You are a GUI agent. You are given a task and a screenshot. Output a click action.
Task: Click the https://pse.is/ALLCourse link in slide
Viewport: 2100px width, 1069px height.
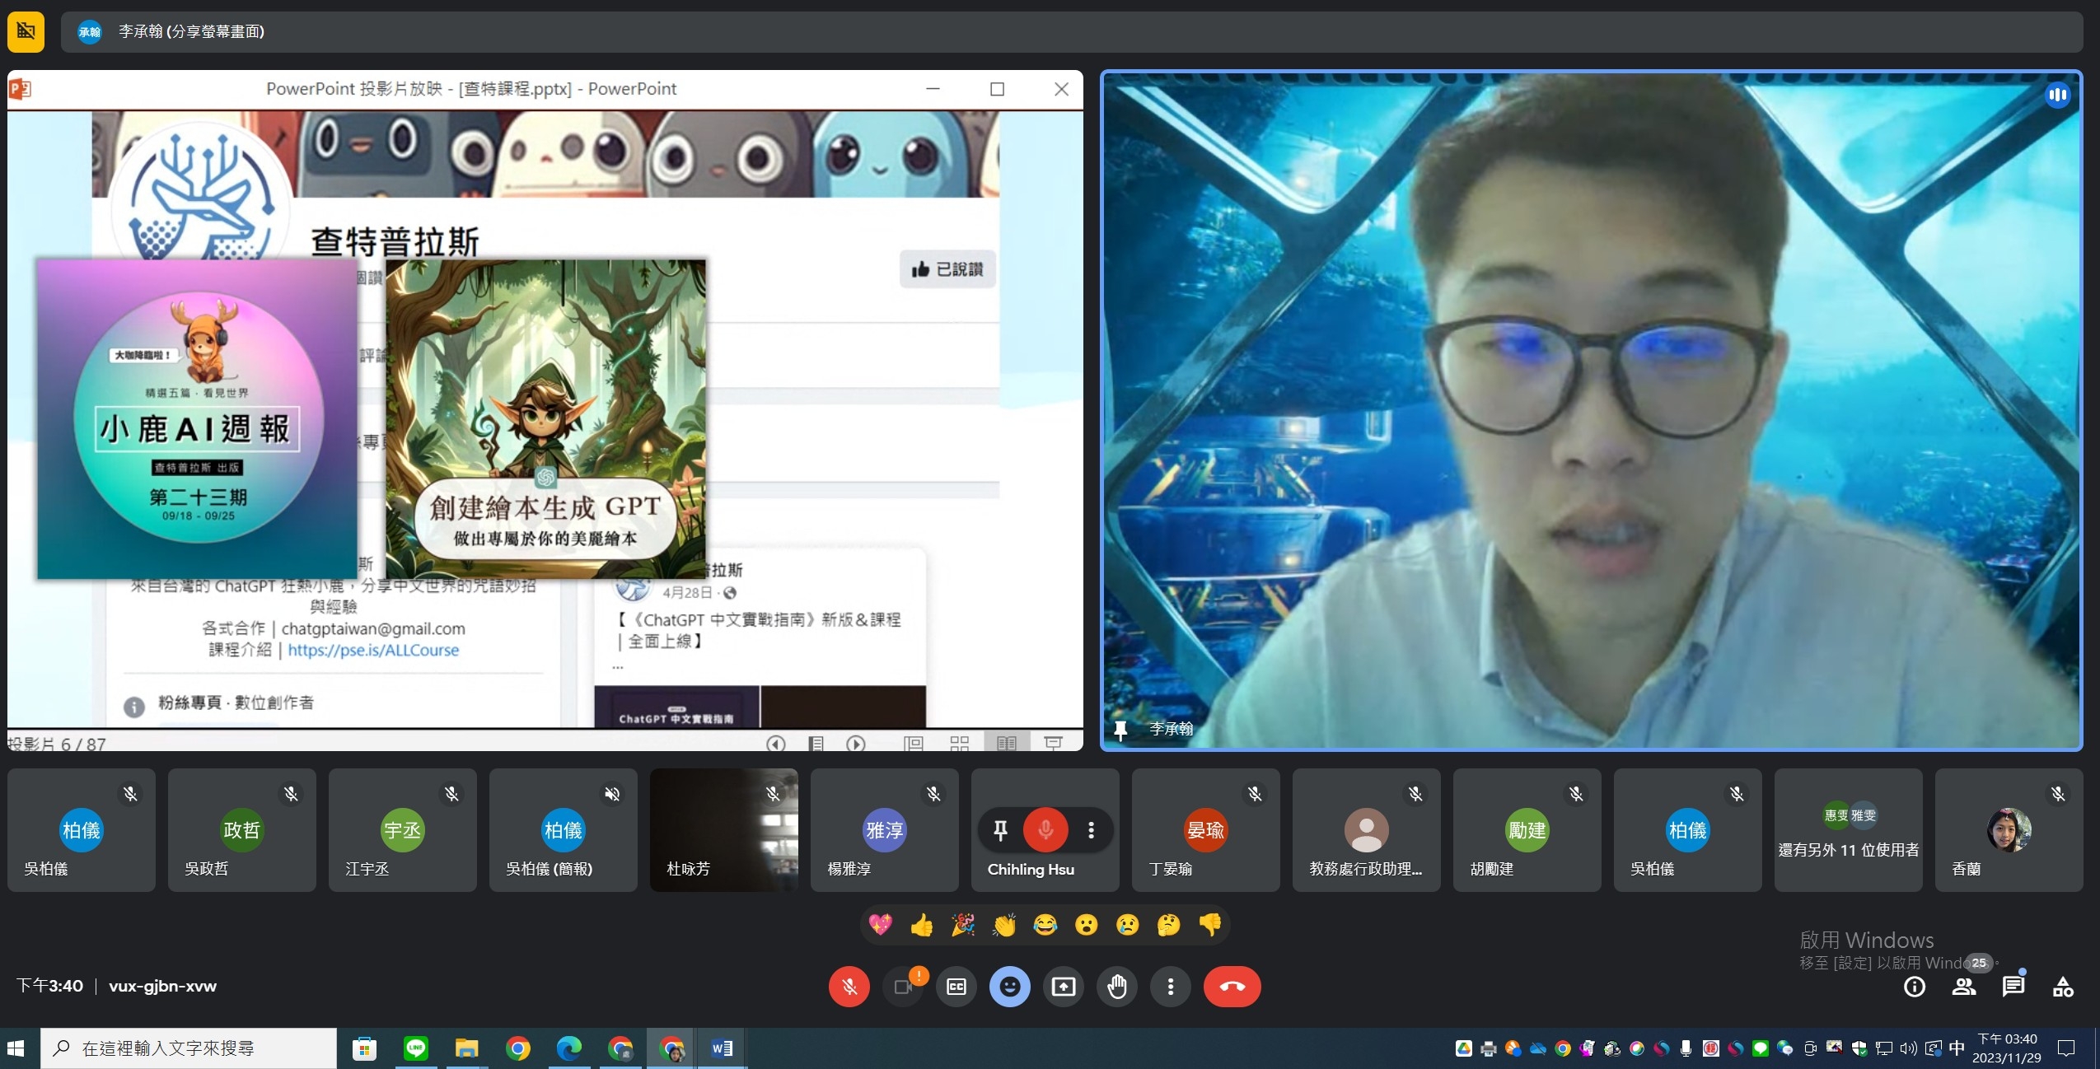point(373,650)
